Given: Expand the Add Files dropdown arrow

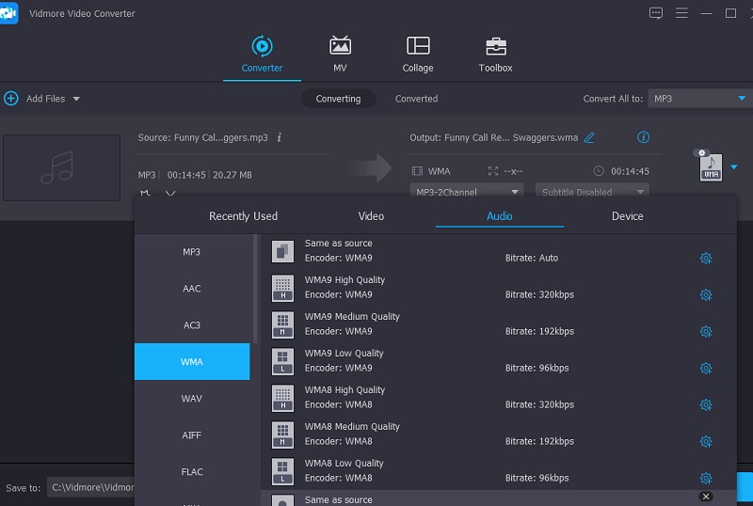Looking at the screenshot, I should 76,99.
